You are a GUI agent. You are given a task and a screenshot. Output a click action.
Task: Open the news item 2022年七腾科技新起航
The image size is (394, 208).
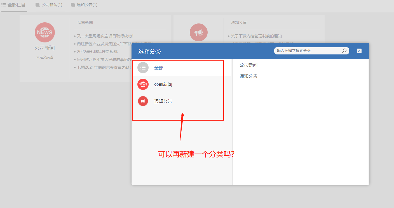(x=97, y=52)
